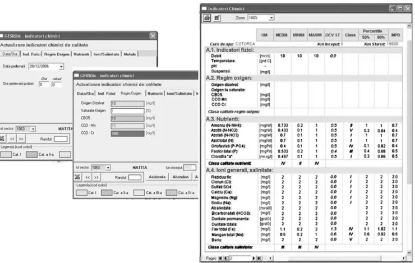Open Ioni/Salinitate tab in back GESROM window
The image size is (415, 263).
[x=107, y=54]
